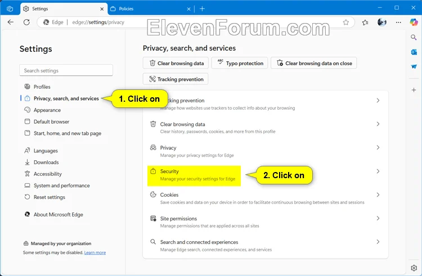Image resolution: width=422 pixels, height=276 pixels.
Task: Click the browser back arrow
Action: pos(11,22)
